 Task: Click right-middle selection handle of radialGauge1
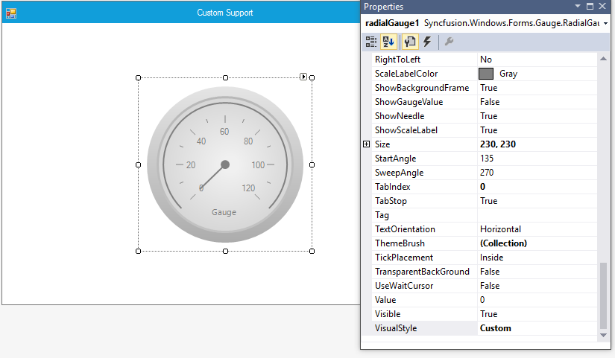point(312,165)
